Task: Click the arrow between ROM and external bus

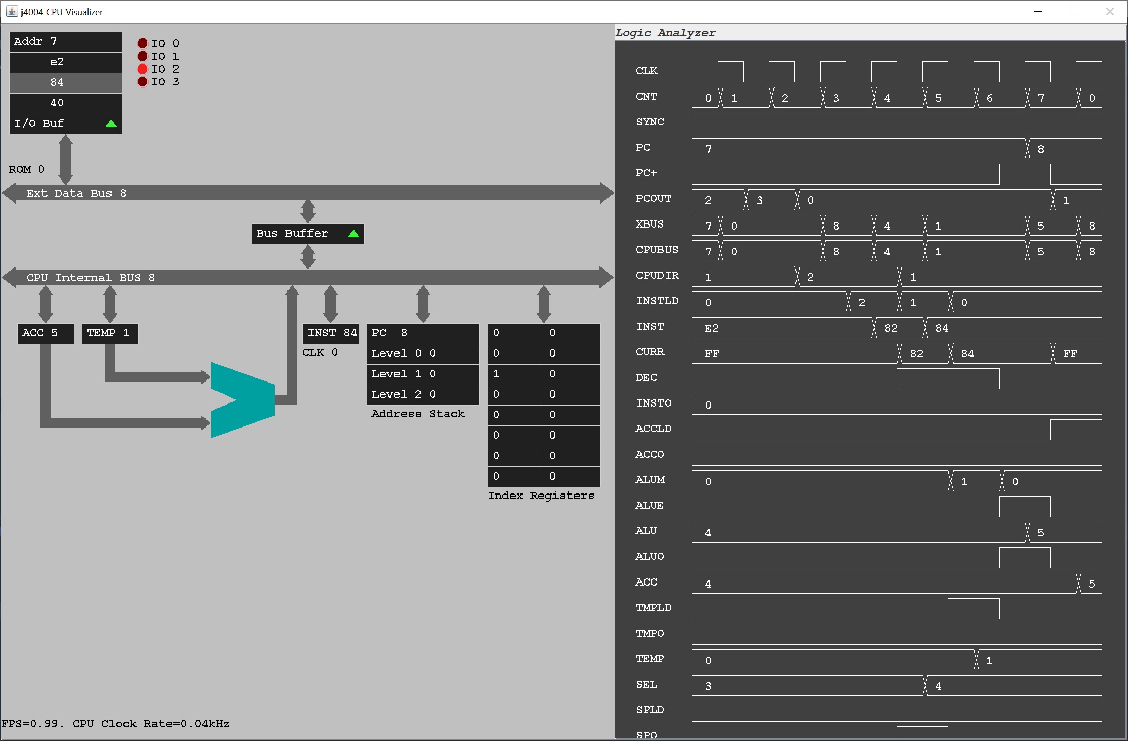Action: [65, 160]
